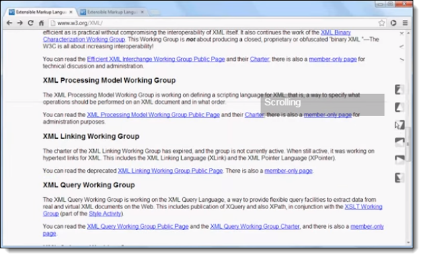Click the browser forward arrow
This screenshot has height=258, width=423.
click(20, 23)
